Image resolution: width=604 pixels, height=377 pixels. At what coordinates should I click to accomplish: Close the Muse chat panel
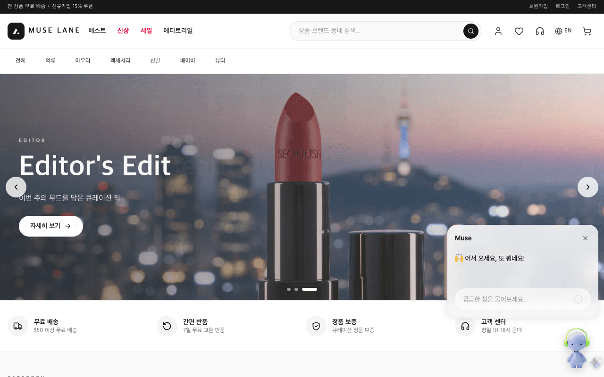[585, 238]
